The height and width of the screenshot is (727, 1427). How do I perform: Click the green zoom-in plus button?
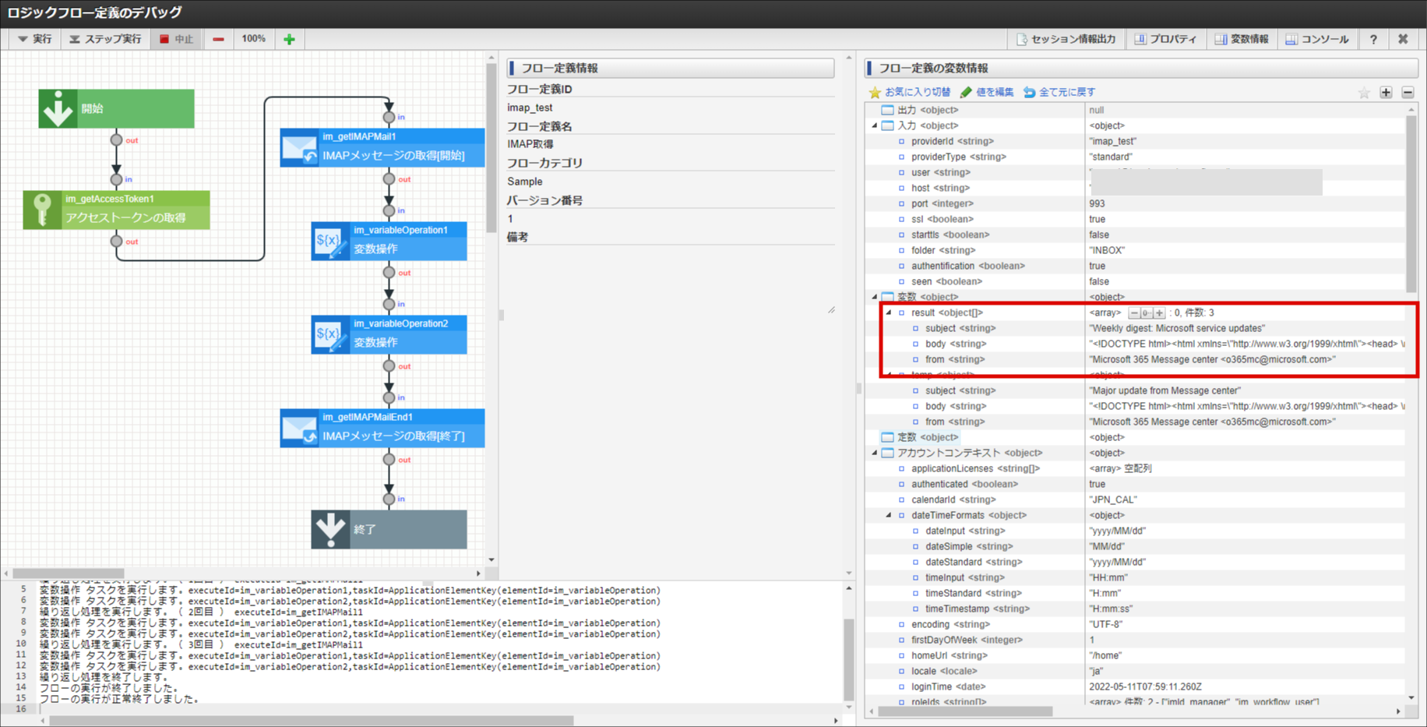(289, 39)
